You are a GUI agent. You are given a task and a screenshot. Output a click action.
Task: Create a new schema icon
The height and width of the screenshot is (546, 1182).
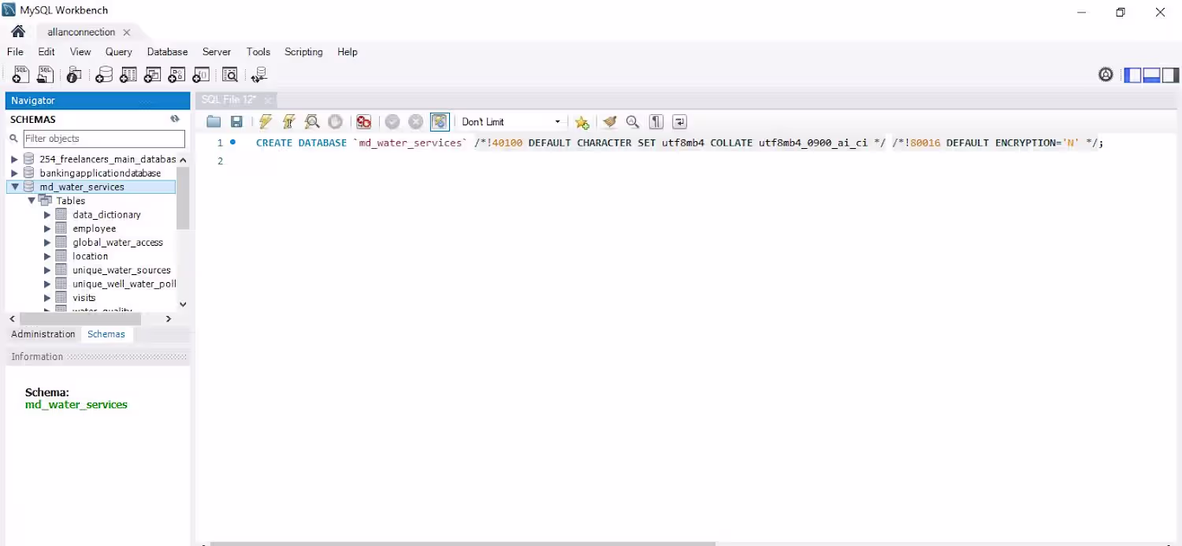[x=103, y=75]
